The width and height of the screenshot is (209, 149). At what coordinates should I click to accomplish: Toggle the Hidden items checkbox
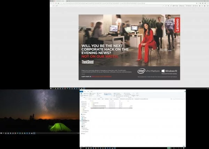pos(127,96)
